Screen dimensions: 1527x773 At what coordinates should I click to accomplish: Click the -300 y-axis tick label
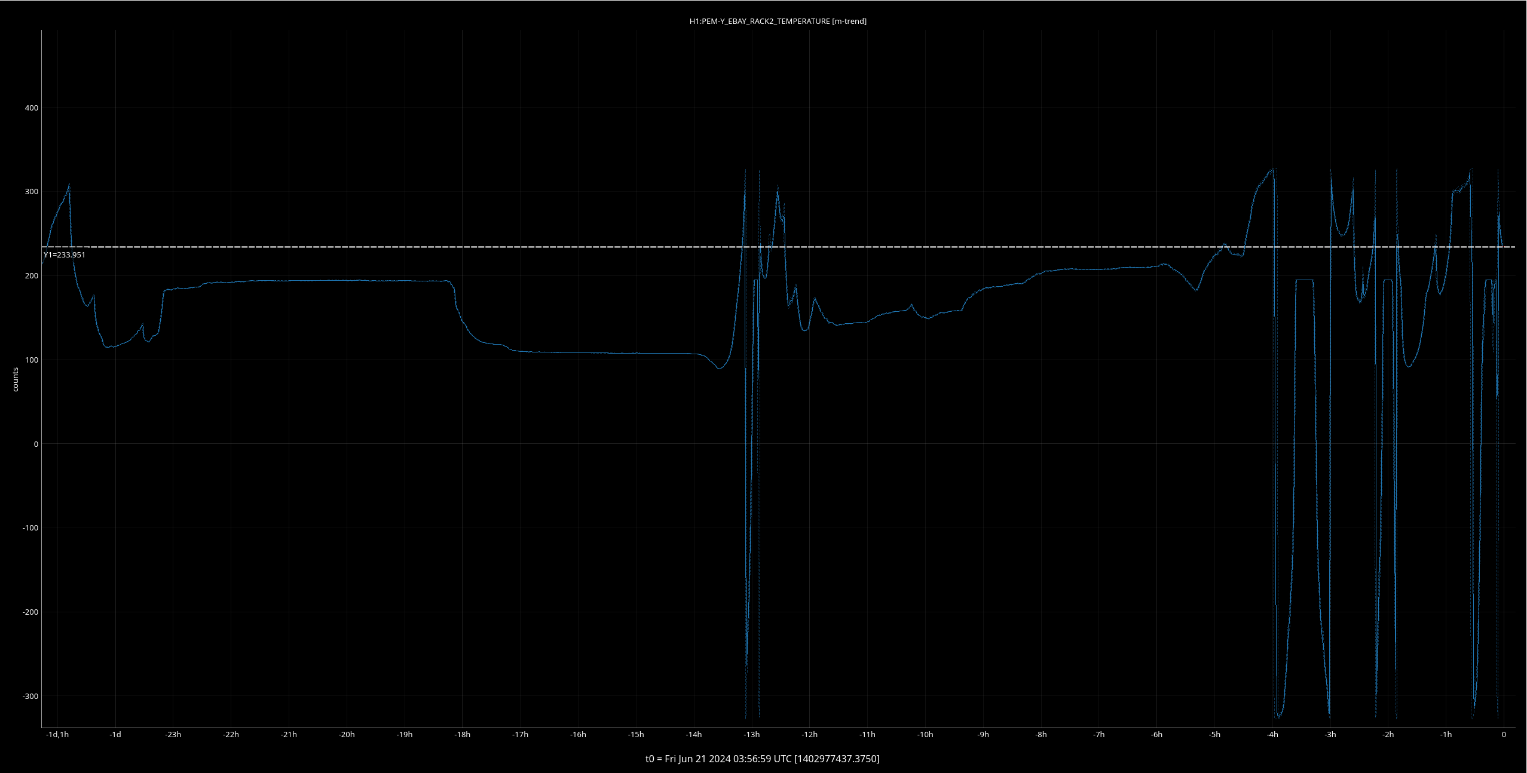(30, 696)
